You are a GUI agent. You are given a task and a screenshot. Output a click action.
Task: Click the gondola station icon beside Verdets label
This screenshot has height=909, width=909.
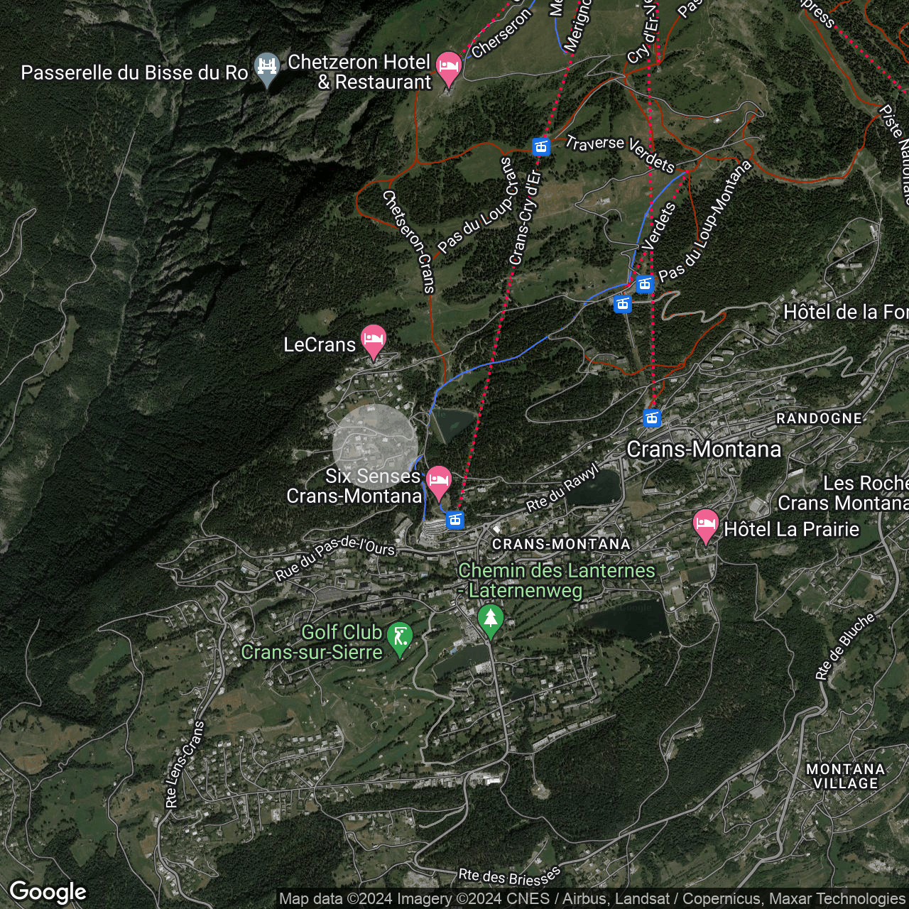tap(645, 284)
